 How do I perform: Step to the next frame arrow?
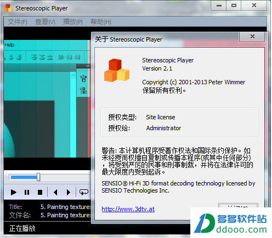pyautogui.click(x=69, y=192)
